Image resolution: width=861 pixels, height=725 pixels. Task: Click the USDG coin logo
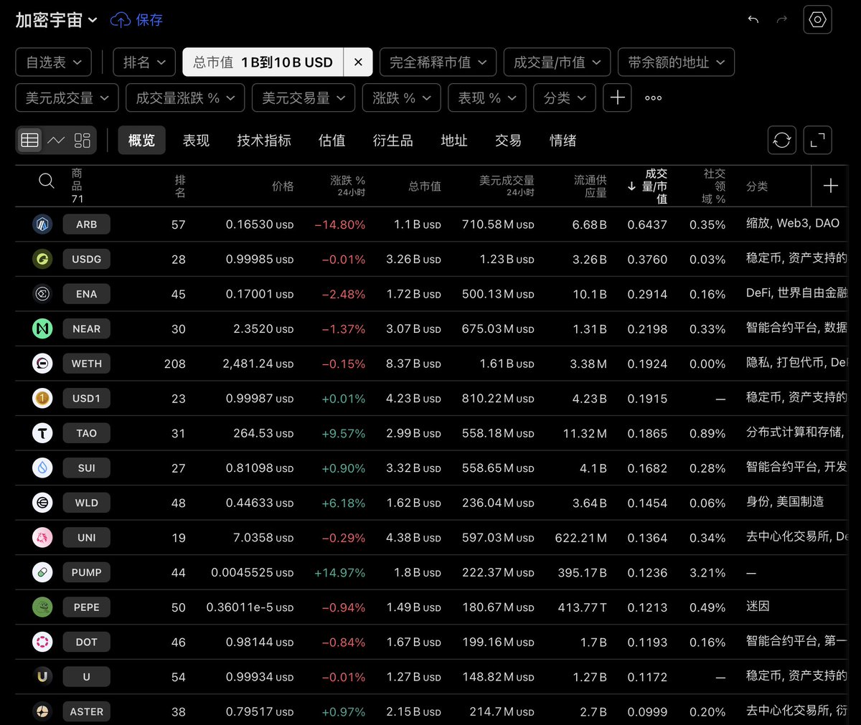[x=43, y=259]
